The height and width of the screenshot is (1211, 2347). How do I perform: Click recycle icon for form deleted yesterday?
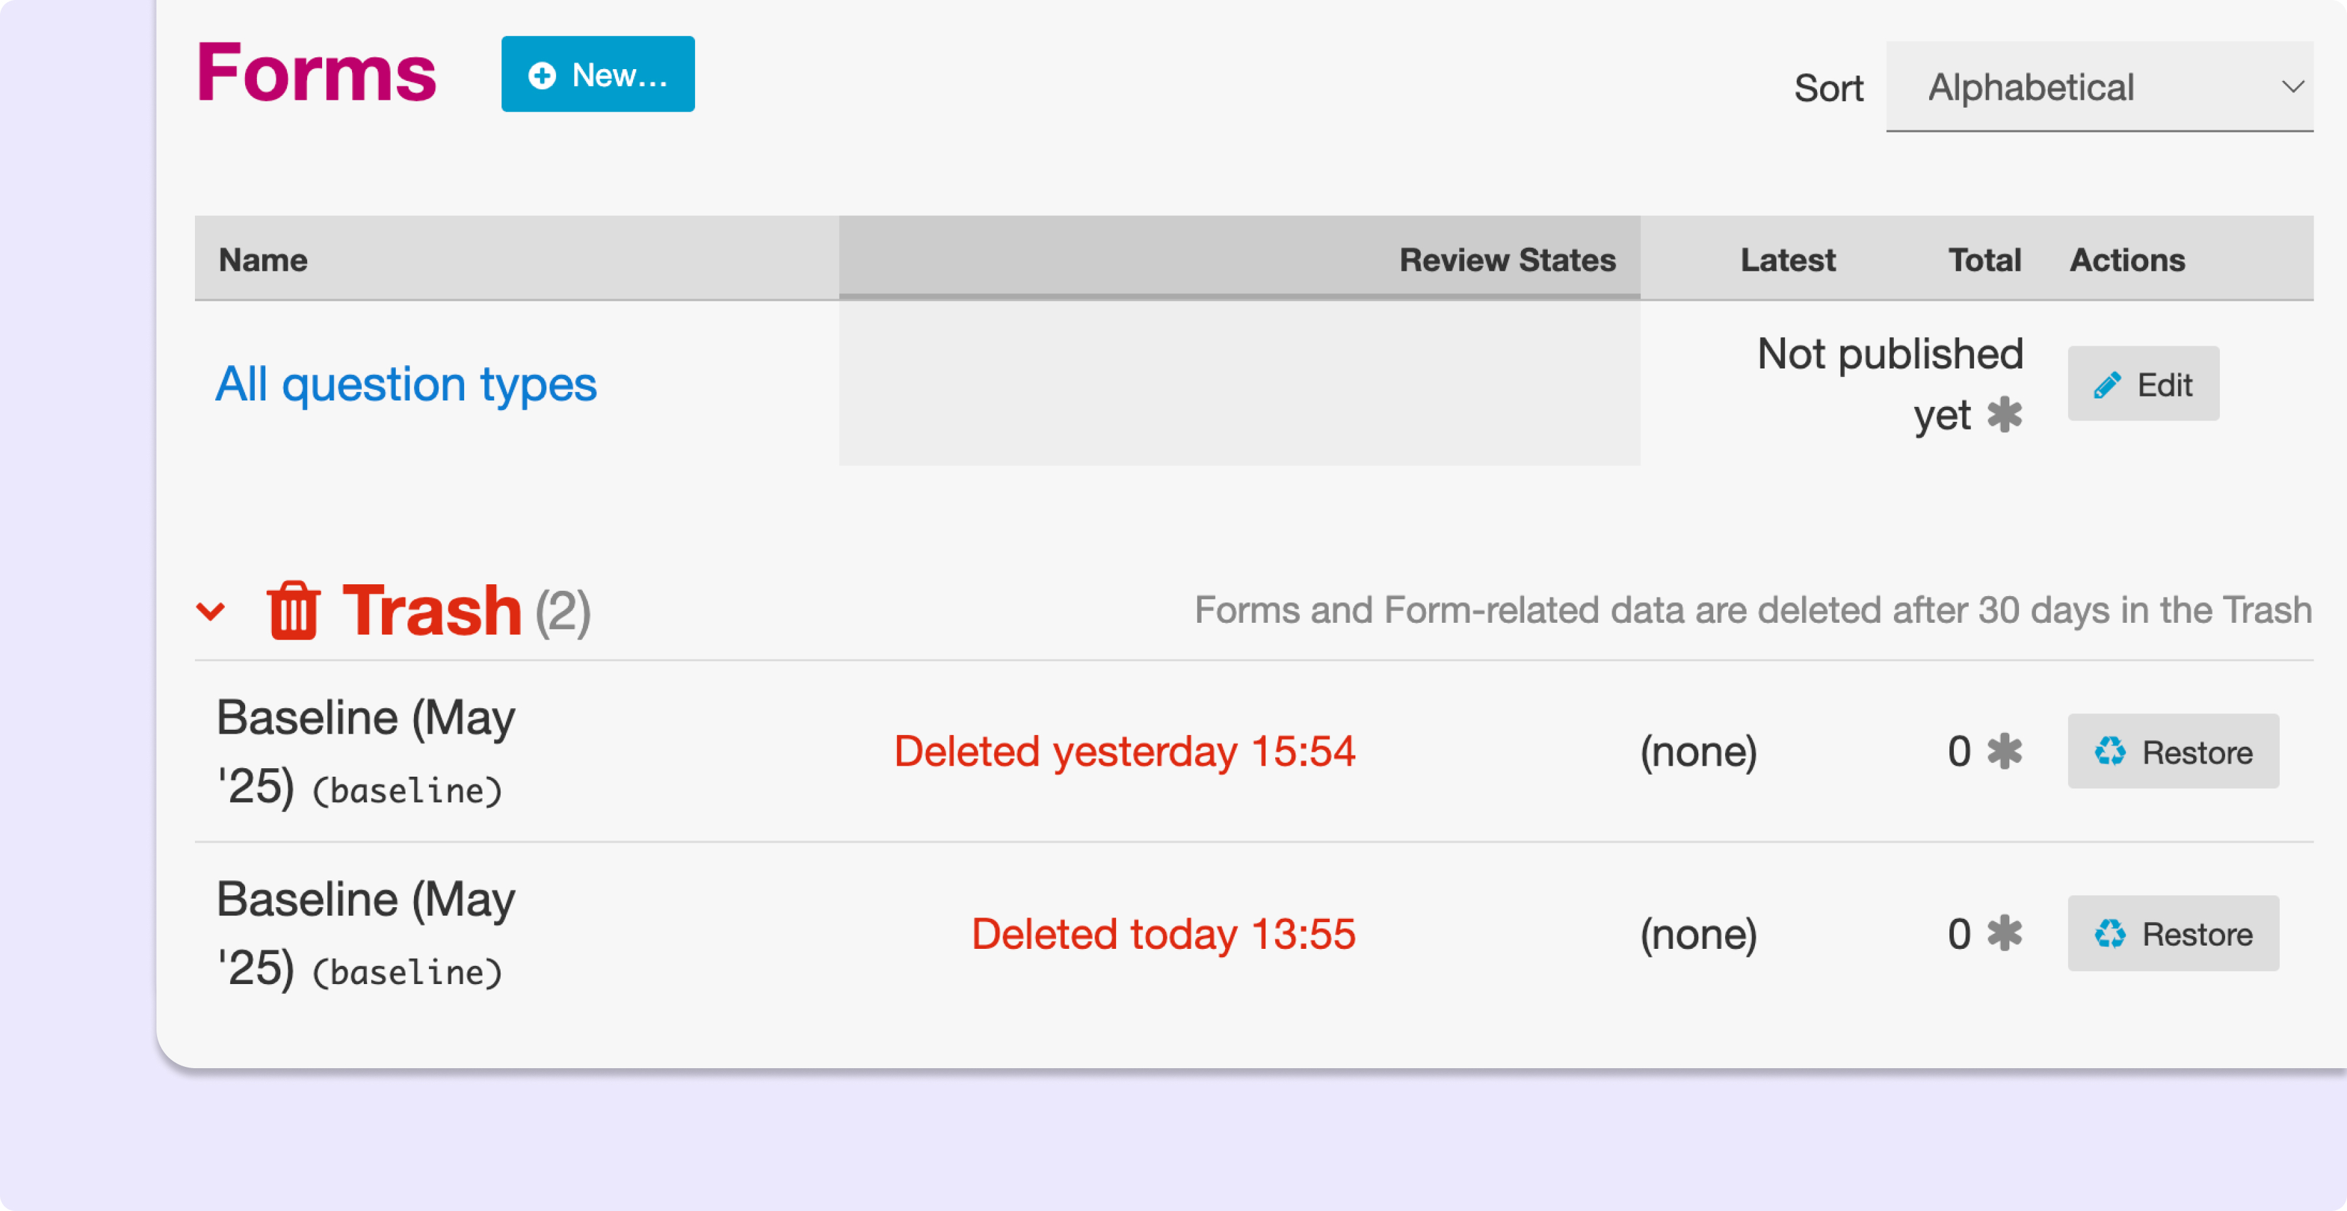(2110, 752)
